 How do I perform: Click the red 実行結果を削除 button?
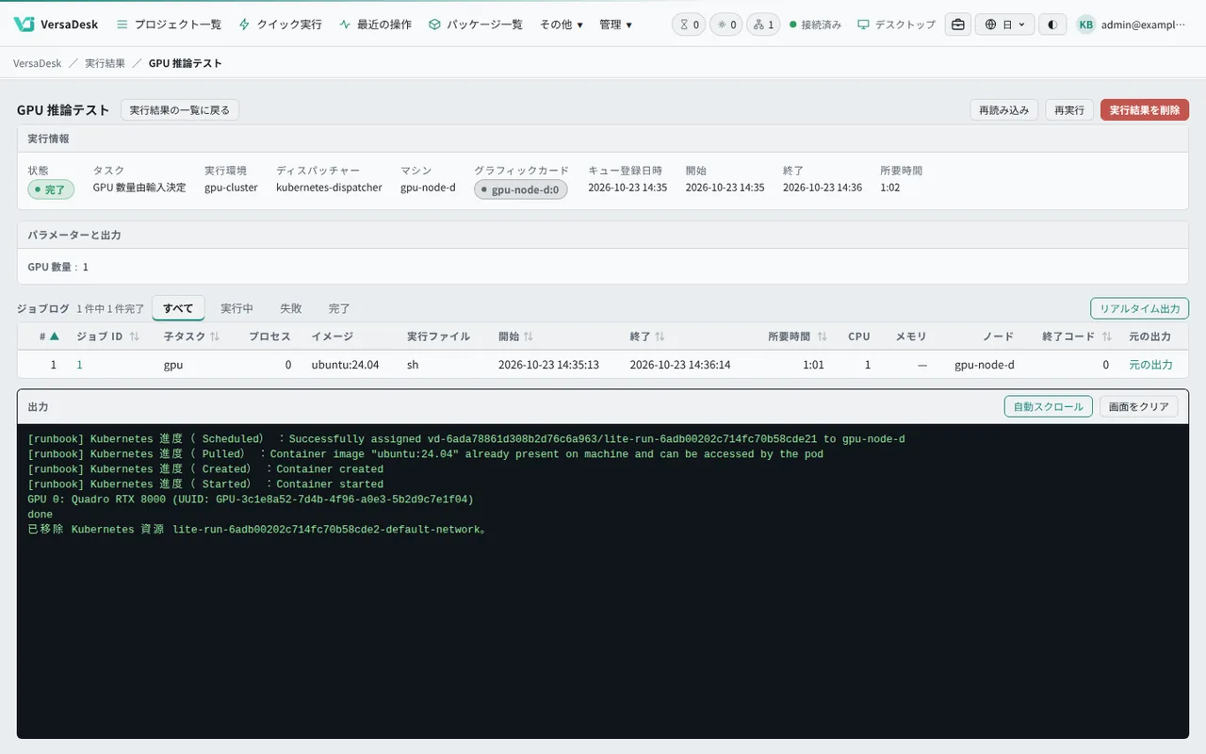click(1145, 110)
